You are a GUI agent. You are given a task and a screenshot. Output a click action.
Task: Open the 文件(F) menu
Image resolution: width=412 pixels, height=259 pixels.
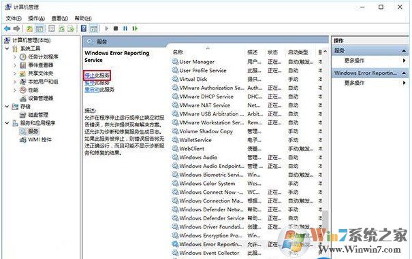(14, 18)
